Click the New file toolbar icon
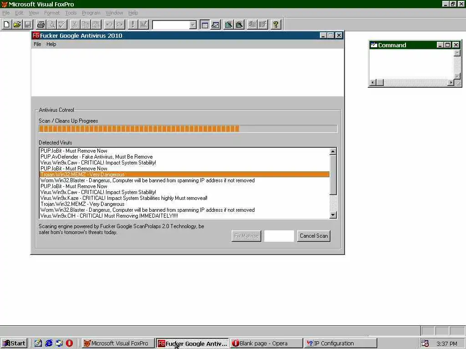466x349 pixels. coord(7,25)
